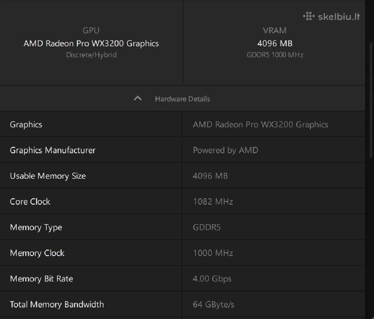Image resolution: width=374 pixels, height=319 pixels.
Task: Select the 'Powered by AMD' value
Action: pos(225,150)
